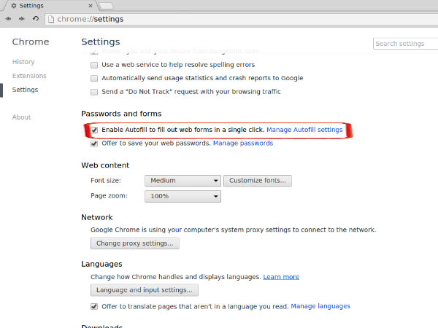Click the browser forward arrow
Viewport: 438px width, 328px height.
pyautogui.click(x=21, y=18)
